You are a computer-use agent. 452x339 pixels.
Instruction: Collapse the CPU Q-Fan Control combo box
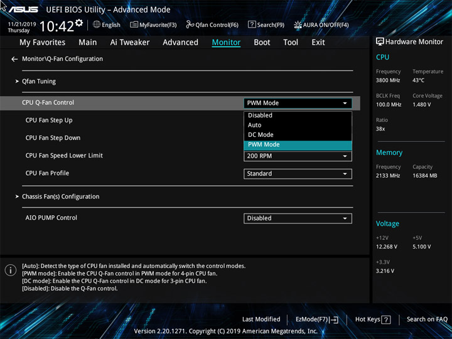[298, 103]
